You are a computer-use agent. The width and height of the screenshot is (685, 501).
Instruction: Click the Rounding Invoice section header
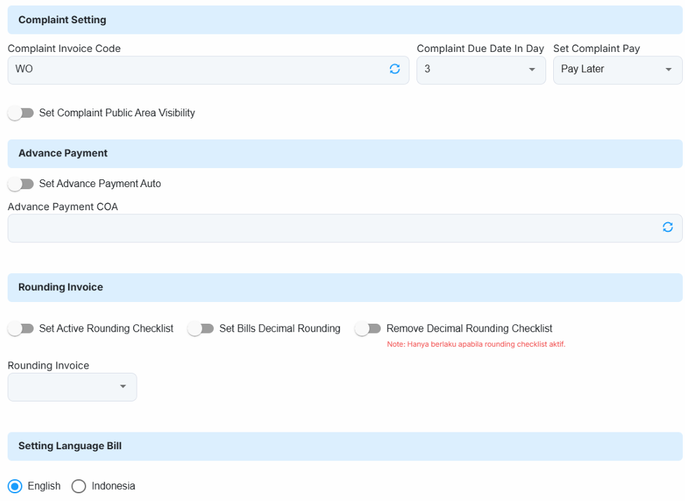pyautogui.click(x=345, y=287)
